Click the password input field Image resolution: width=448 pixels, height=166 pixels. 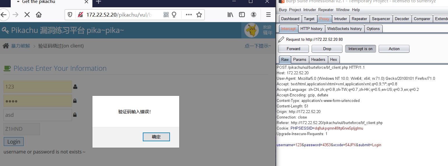point(38,101)
